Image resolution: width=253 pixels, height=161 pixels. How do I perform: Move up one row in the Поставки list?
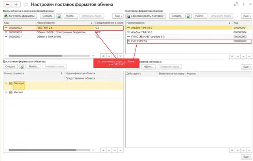click(238, 56)
